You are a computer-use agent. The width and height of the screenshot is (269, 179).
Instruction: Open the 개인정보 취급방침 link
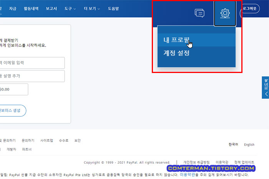coord(196,162)
